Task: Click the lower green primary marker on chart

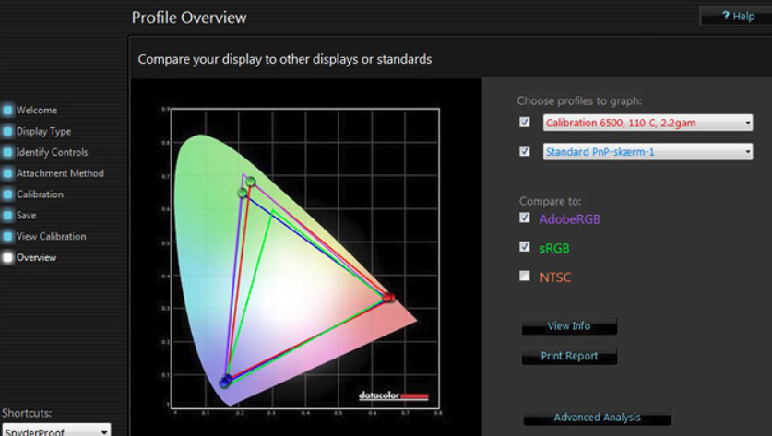Action: point(243,193)
